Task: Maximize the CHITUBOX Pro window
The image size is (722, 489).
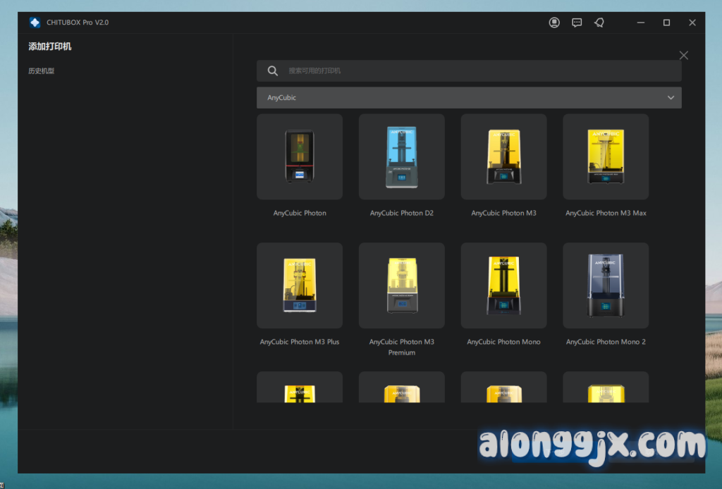Action: tap(666, 23)
